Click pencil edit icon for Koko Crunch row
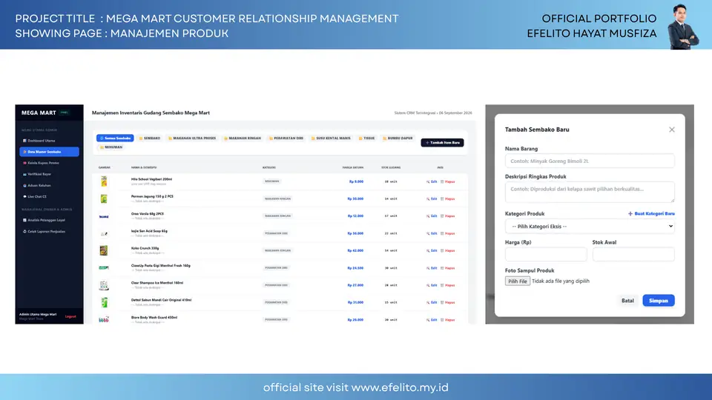This screenshot has width=712, height=400. click(428, 251)
